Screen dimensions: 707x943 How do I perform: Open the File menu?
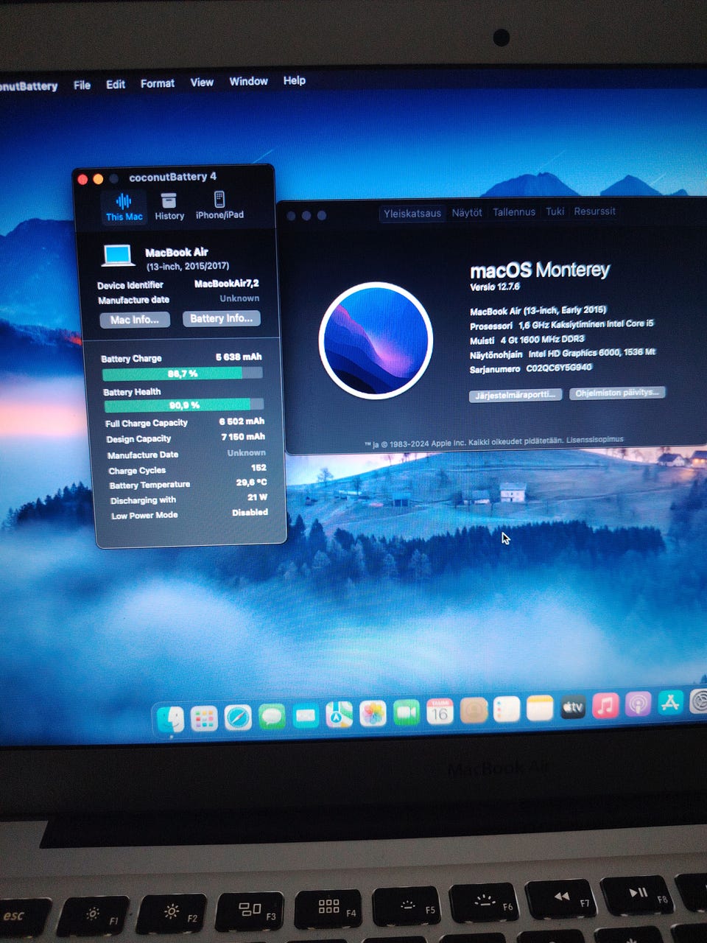(x=82, y=85)
